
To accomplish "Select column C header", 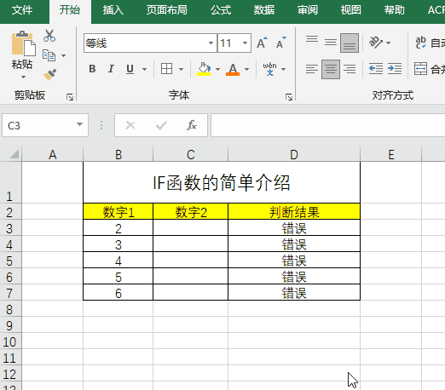I will point(190,154).
